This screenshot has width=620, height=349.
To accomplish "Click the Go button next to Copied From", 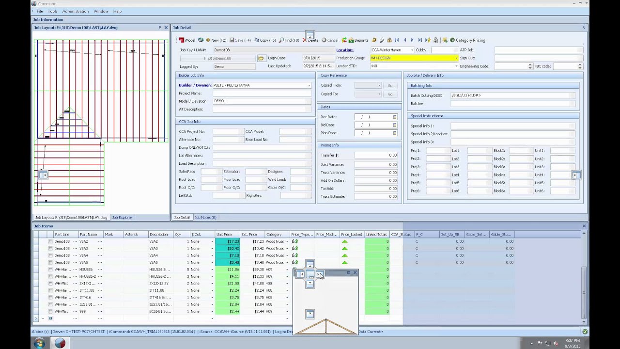I will pyautogui.click(x=390, y=85).
